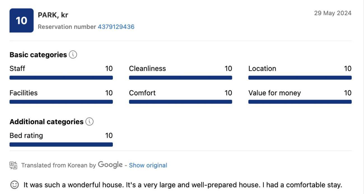The image size is (364, 194).
Task: Click the Bed rating bar
Action: point(61,145)
